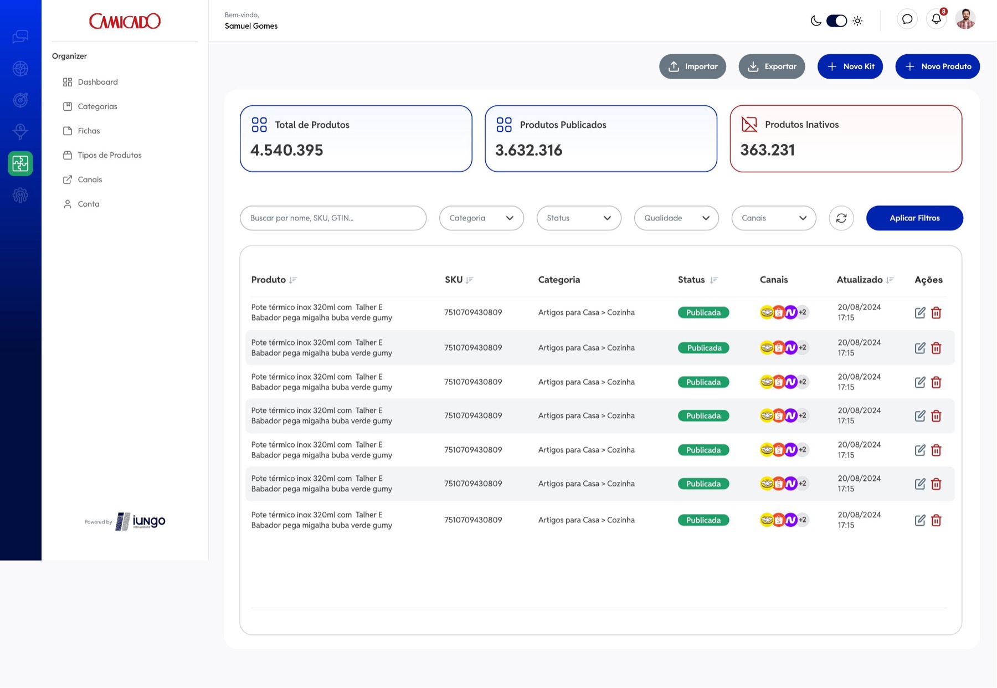Open Categorias in Organizer menu
The image size is (997, 688).
90,106
